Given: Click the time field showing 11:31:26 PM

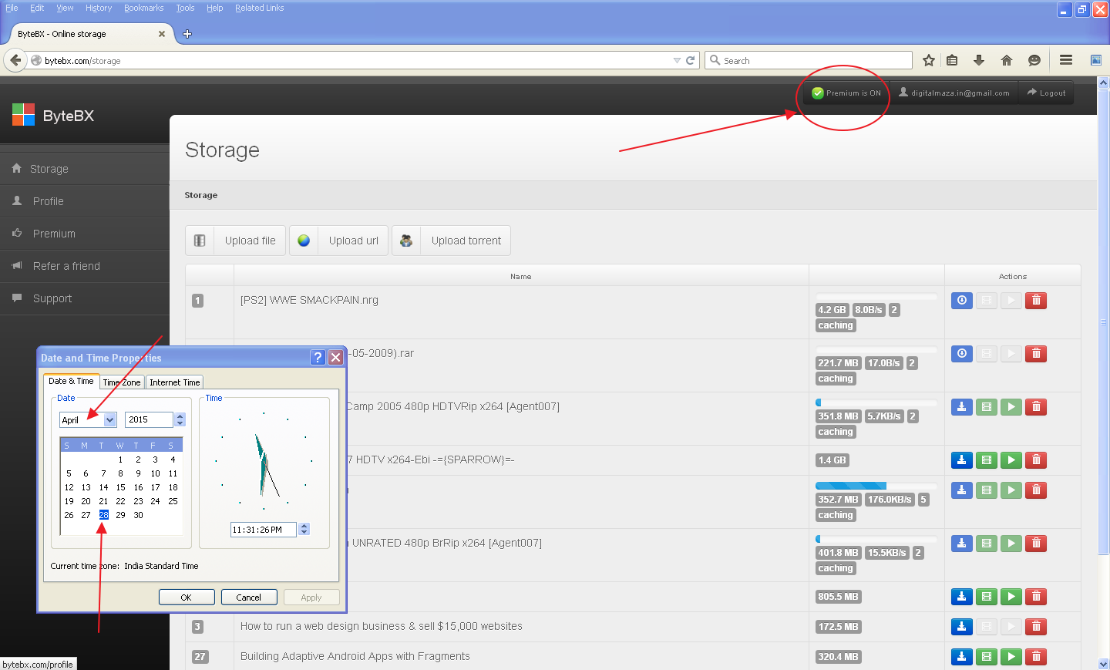Looking at the screenshot, I should point(263,530).
